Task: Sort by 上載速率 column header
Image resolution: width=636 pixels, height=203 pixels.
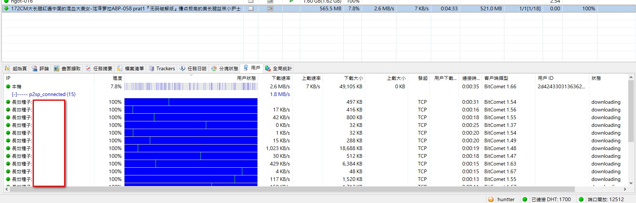Action: (x=308, y=78)
